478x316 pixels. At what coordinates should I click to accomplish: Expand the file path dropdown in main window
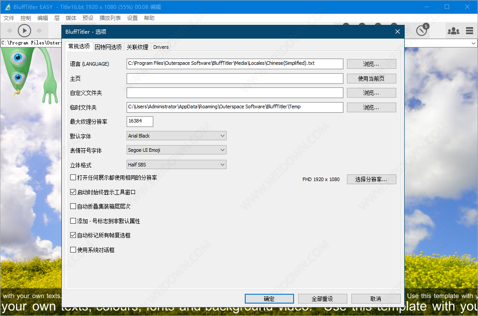(x=473, y=43)
